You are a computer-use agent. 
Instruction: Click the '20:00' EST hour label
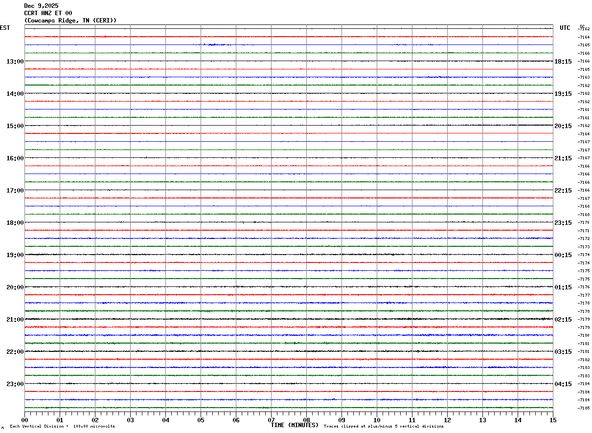click(15, 287)
